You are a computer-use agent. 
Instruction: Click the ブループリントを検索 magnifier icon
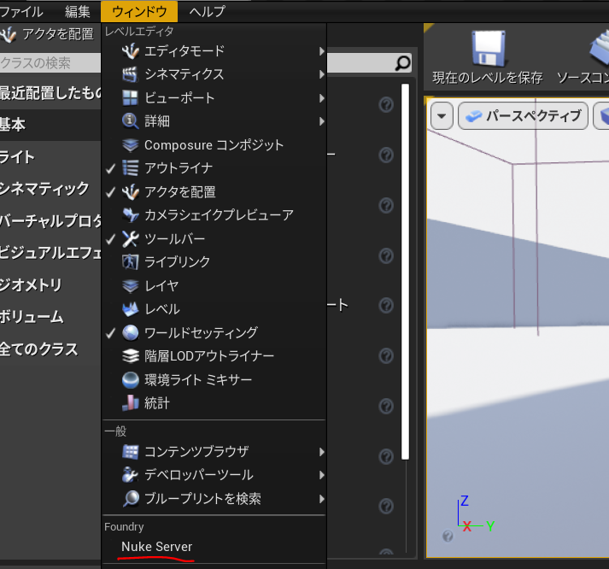tap(131, 499)
